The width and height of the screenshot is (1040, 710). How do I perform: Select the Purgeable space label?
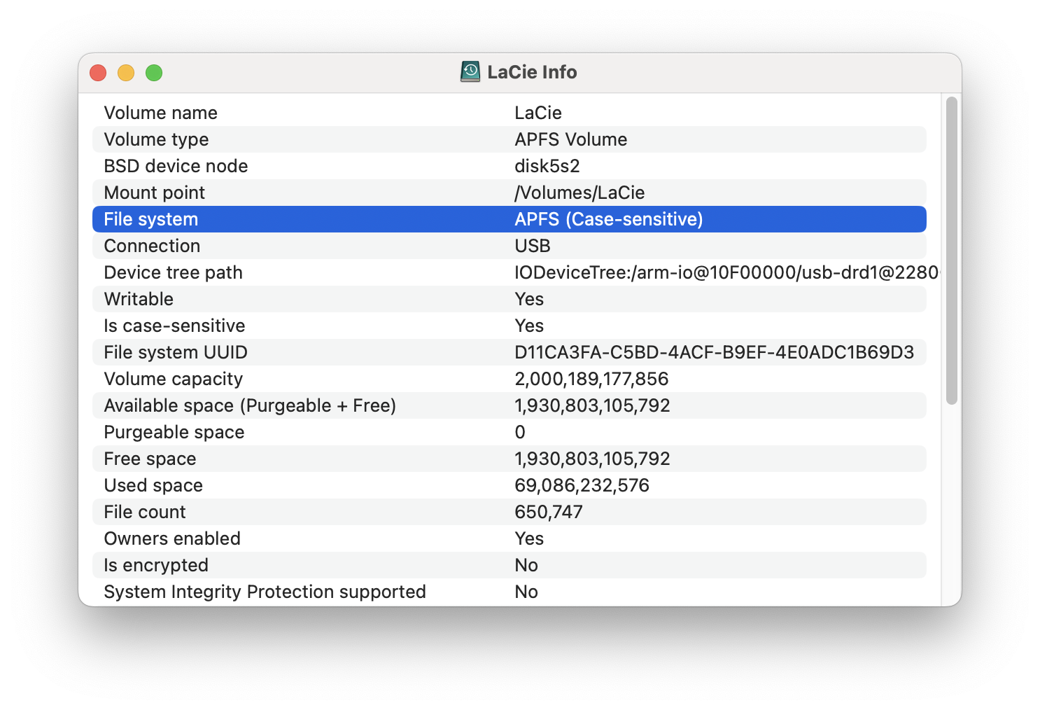pyautogui.click(x=174, y=432)
